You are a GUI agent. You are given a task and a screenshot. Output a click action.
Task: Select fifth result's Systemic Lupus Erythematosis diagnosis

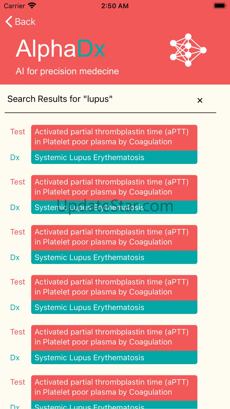[x=114, y=358]
